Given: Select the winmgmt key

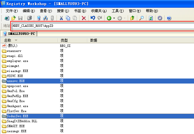Looking at the screenshot, I should pyautogui.click(x=13, y=66).
